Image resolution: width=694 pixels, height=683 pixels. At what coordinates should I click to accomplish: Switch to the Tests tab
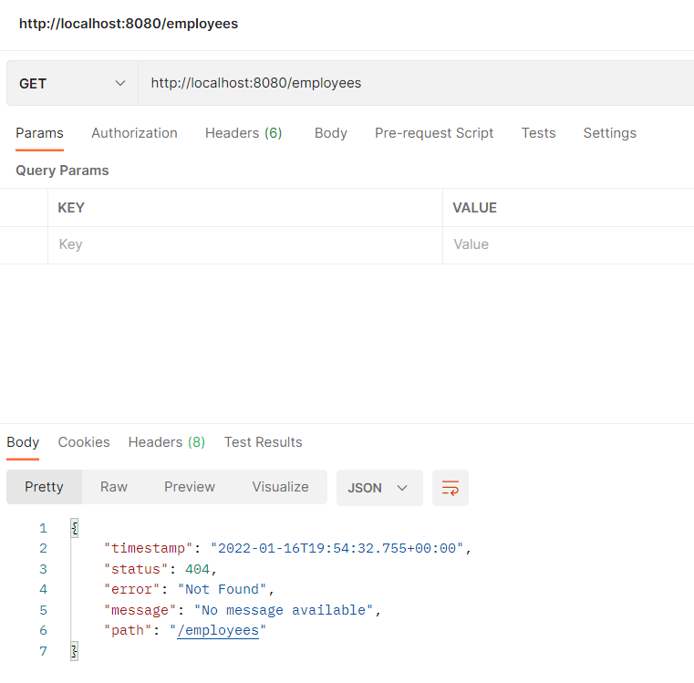(x=538, y=133)
